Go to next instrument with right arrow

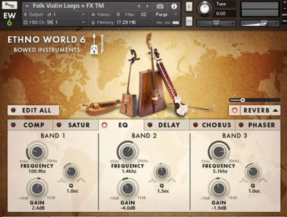click(x=147, y=6)
